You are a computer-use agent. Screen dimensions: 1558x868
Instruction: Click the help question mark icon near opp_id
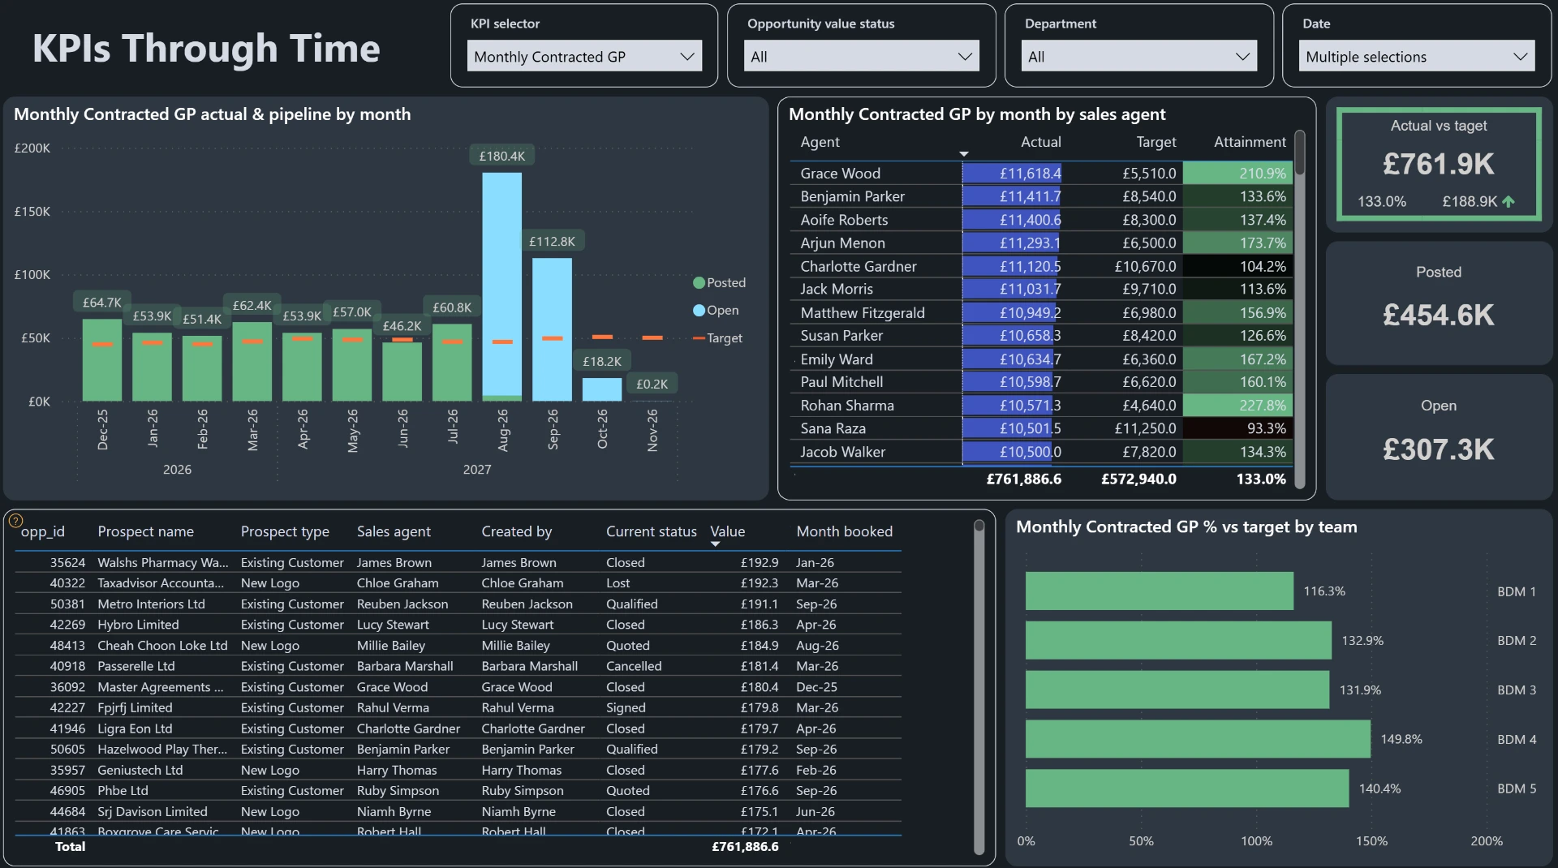click(15, 521)
